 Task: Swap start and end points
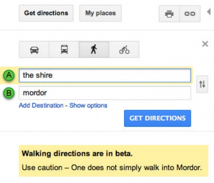[202, 84]
